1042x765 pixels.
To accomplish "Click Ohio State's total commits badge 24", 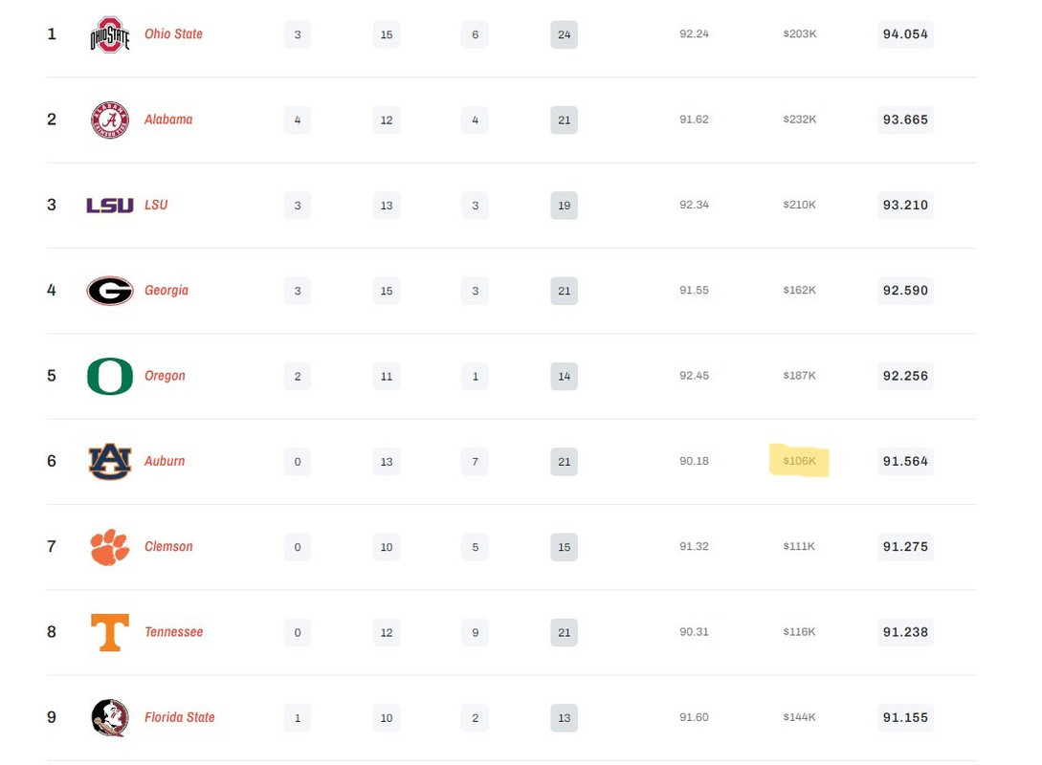I will click(x=564, y=35).
